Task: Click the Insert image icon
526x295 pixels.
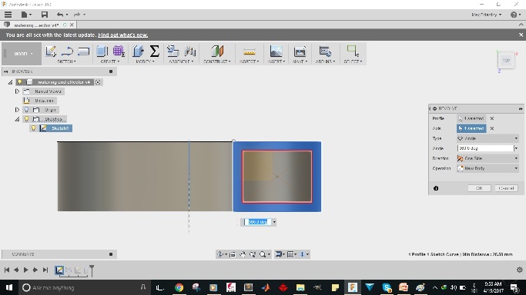Action: click(x=276, y=51)
